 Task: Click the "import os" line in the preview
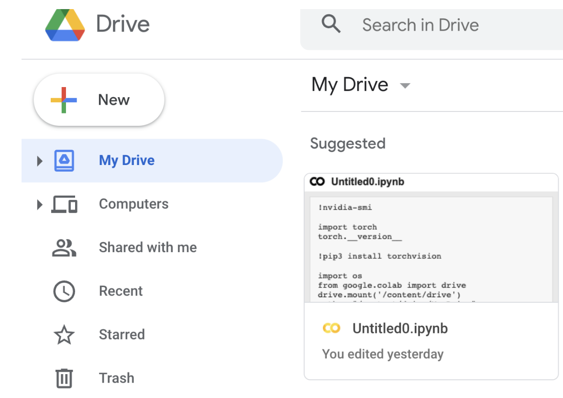340,276
